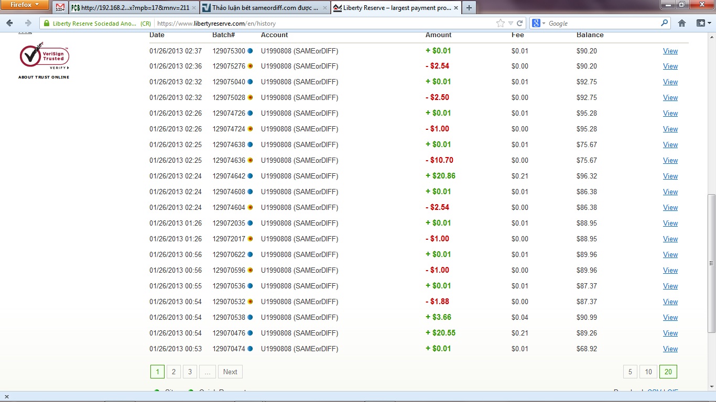
Task: Click the VeriSign Trusted seal
Action: click(x=45, y=55)
